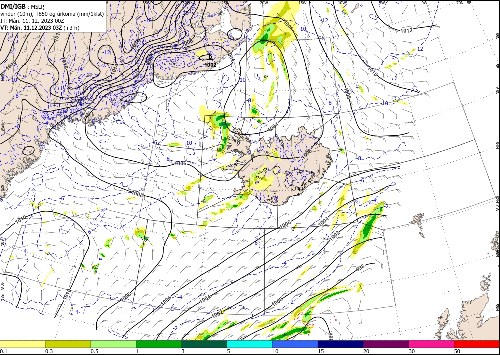
Task: Click the 1012 isobar label at top right
Action: (406, 31)
